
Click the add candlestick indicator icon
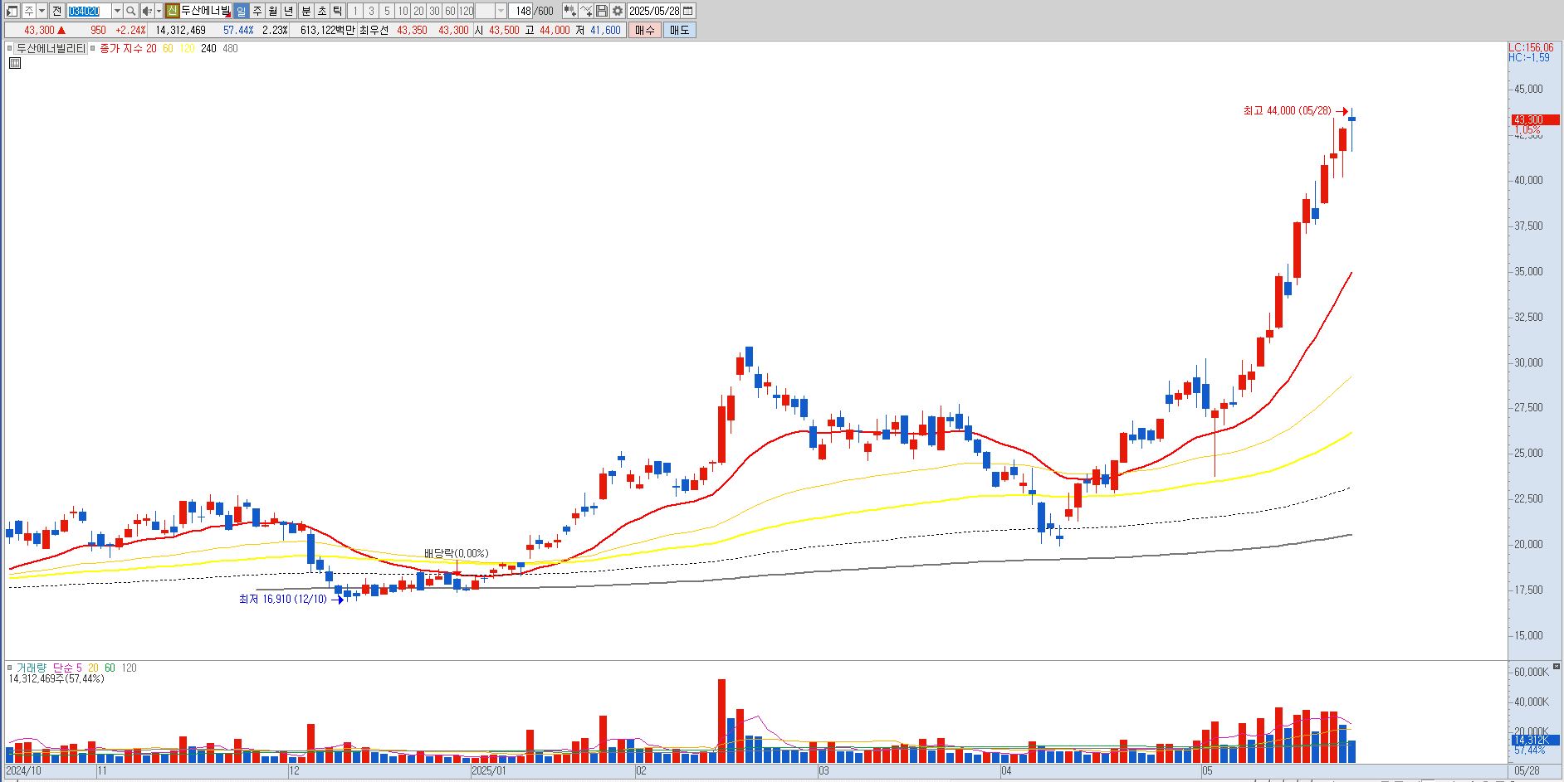tap(569, 11)
